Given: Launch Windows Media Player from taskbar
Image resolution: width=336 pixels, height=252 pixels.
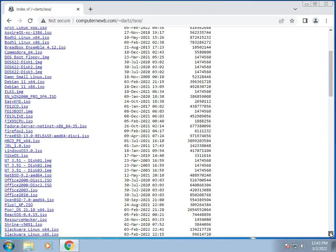Looking at the screenshot, I should [x=49, y=245].
